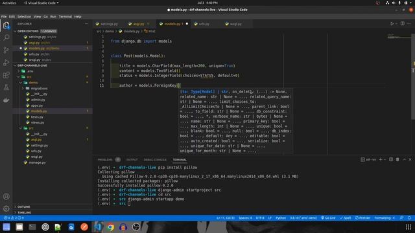Open the Testing flask view

[x=6, y=87]
